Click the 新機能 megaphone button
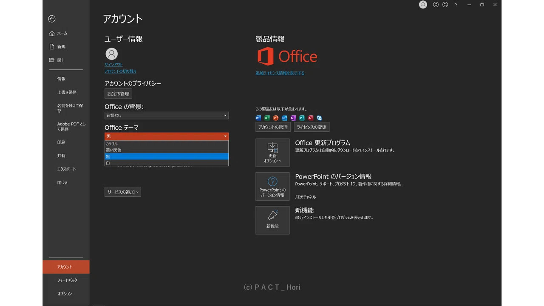 click(272, 220)
